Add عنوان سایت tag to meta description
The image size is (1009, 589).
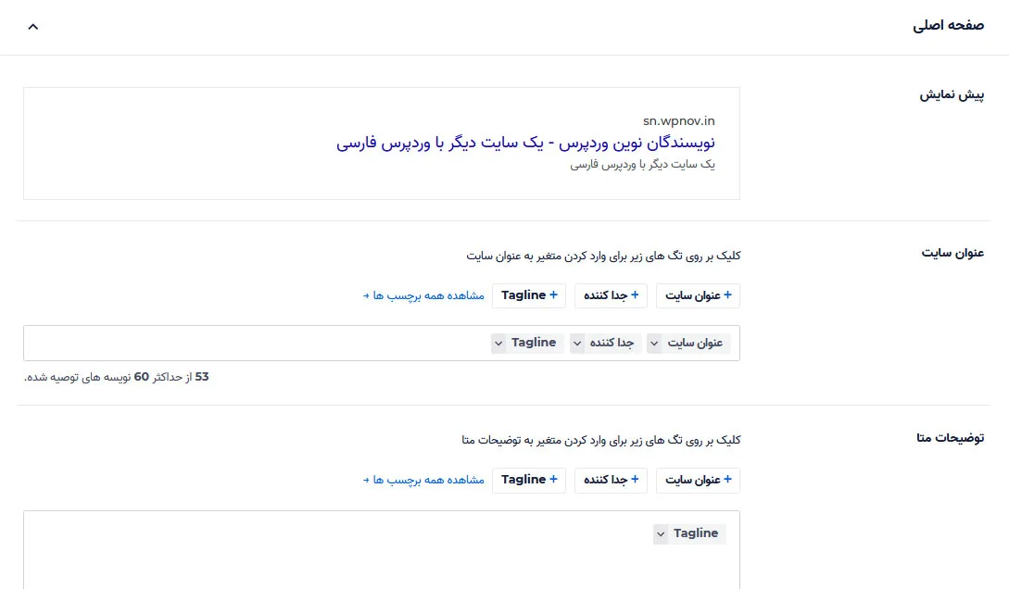coord(698,481)
